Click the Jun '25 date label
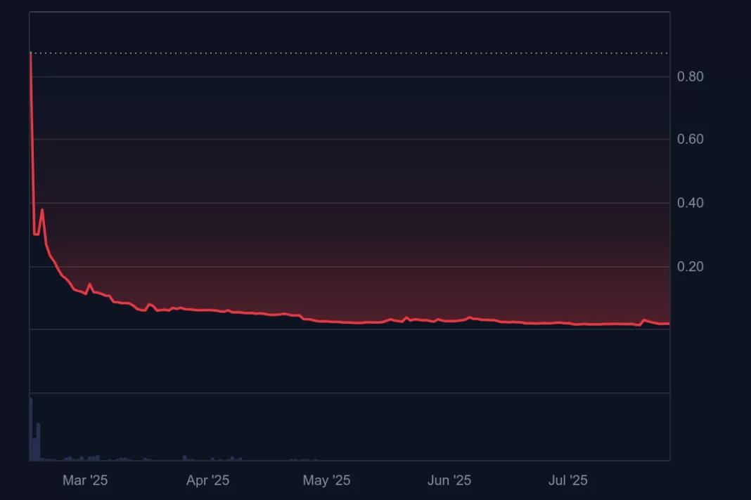Image resolution: width=751 pixels, height=500 pixels. pos(449,480)
